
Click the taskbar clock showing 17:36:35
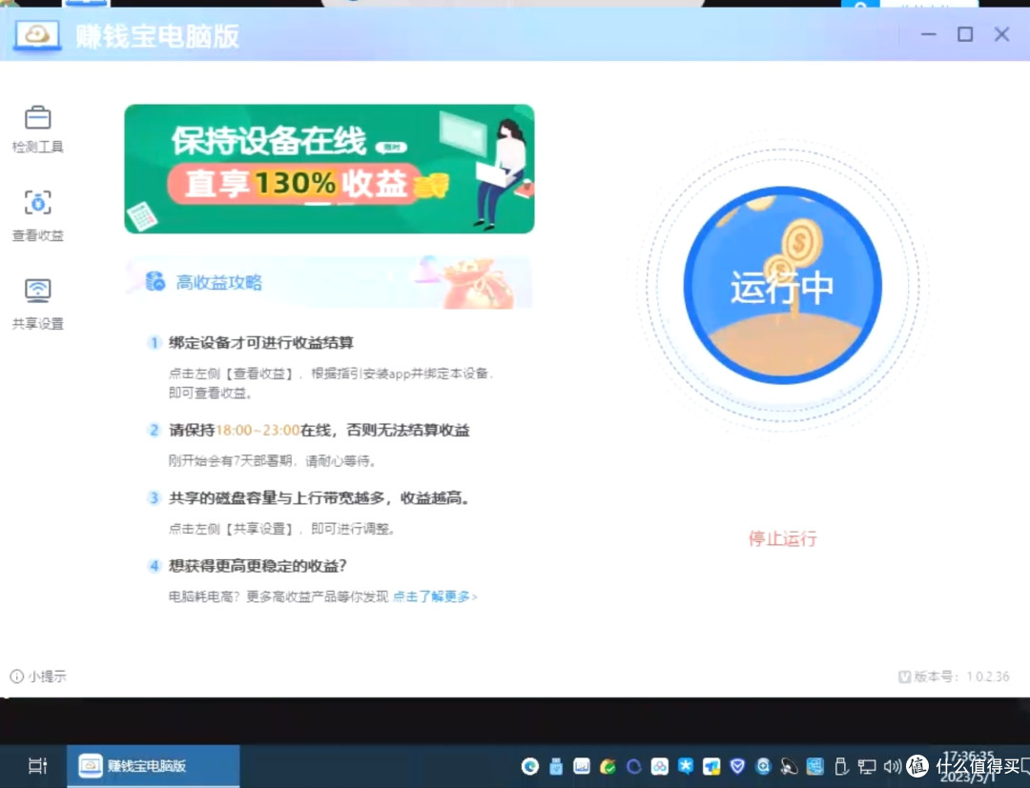pos(969,766)
